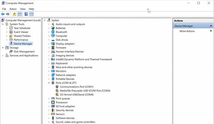Viewport: 214px width, 124px height.
Task: Toggle the Show/Hide Console Tree icon
Action: (x=20, y=14)
